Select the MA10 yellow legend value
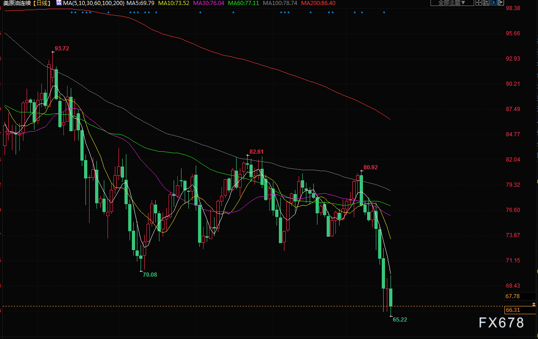The width and height of the screenshot is (538, 339). pyautogui.click(x=173, y=3)
